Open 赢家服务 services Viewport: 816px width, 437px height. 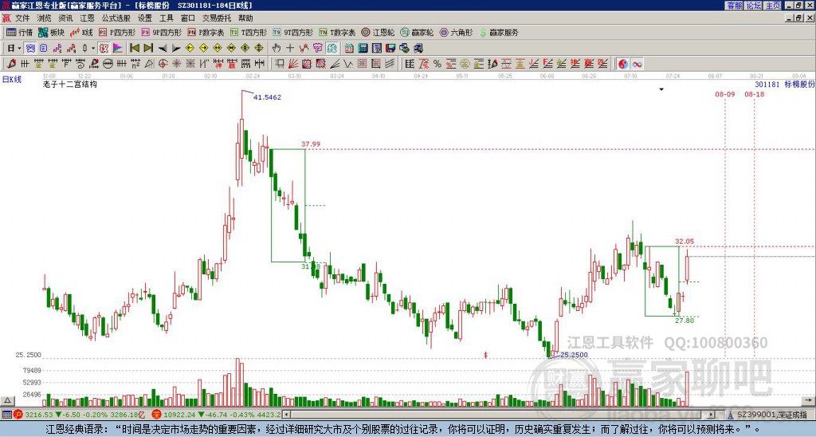tap(499, 32)
